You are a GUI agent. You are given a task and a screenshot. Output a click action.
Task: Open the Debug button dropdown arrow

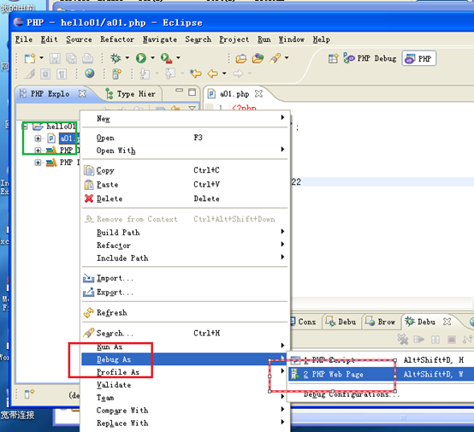tap(127, 57)
